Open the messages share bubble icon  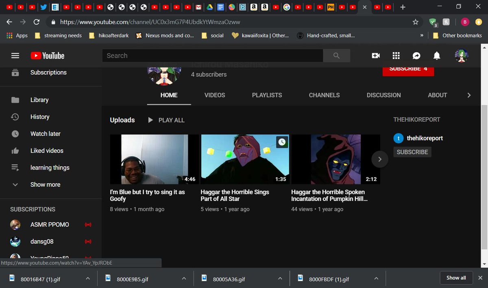(416, 56)
